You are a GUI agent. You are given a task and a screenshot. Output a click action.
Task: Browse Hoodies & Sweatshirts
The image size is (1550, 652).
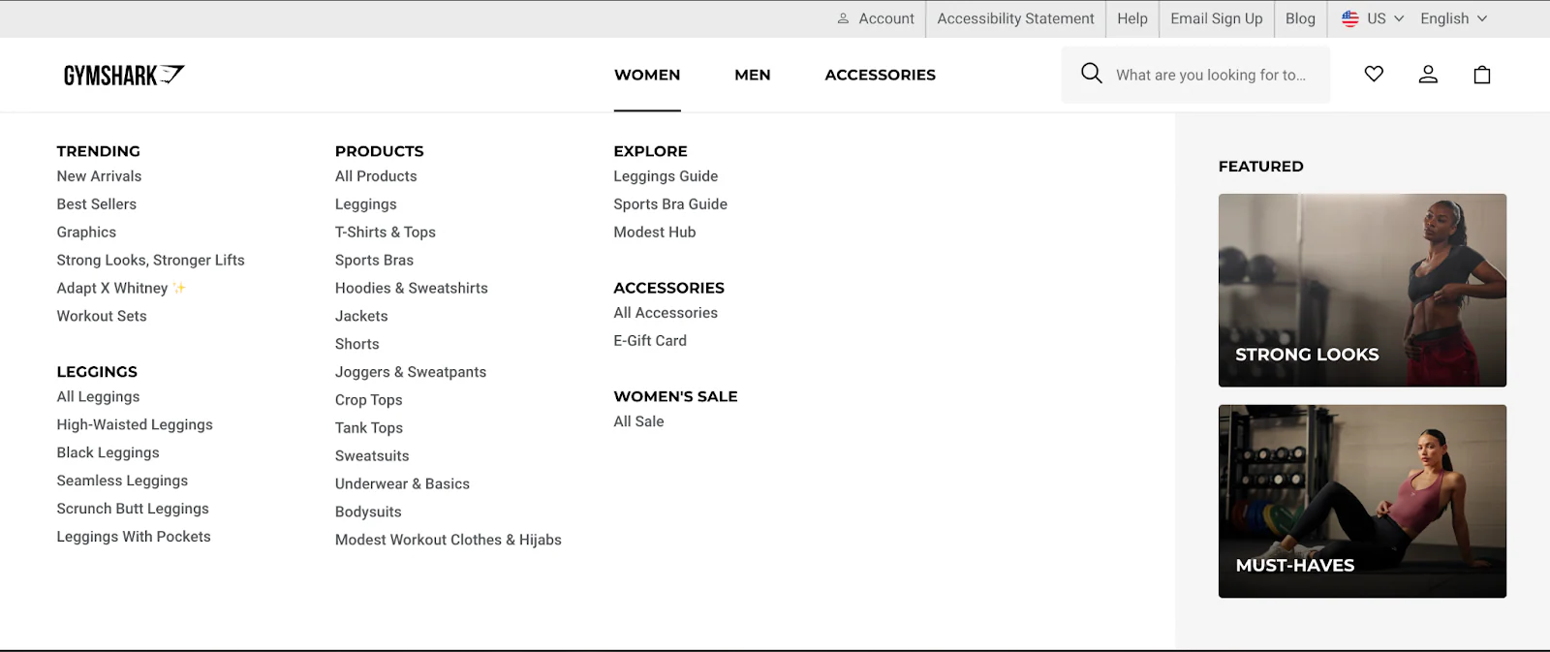[x=412, y=289]
